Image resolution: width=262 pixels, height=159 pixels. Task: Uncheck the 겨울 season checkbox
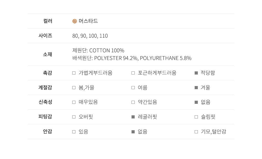point(196,88)
